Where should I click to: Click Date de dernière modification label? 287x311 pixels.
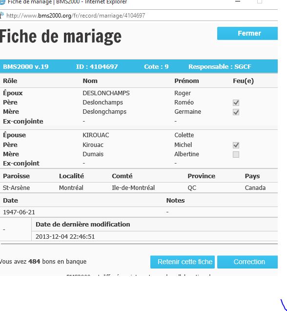(83, 224)
